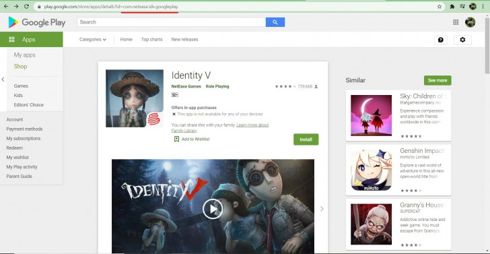
Task: Open My subscriptions link
Action: point(24,138)
